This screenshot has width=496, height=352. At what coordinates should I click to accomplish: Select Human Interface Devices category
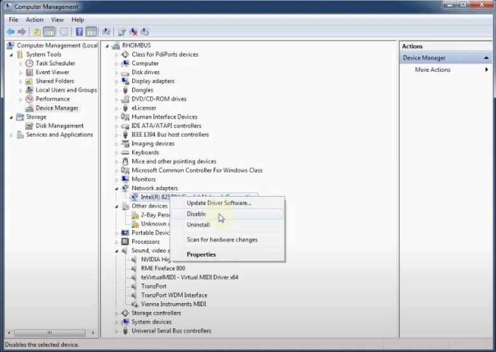(165, 117)
